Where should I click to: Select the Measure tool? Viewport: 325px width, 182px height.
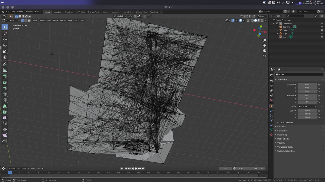click(5, 70)
